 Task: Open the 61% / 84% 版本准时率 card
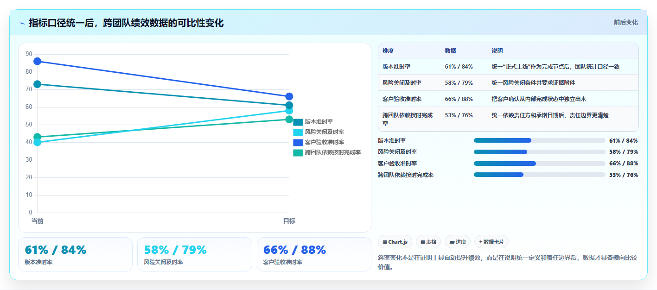[75, 254]
